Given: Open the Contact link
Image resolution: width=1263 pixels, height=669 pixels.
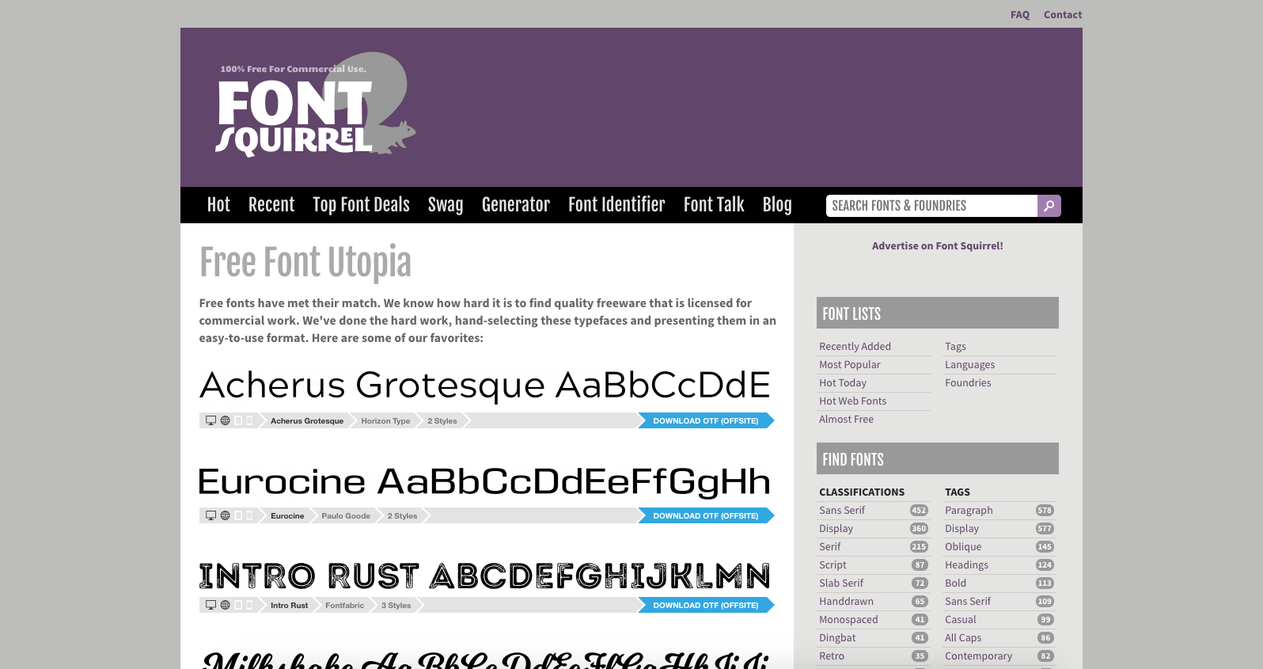Looking at the screenshot, I should [1063, 15].
